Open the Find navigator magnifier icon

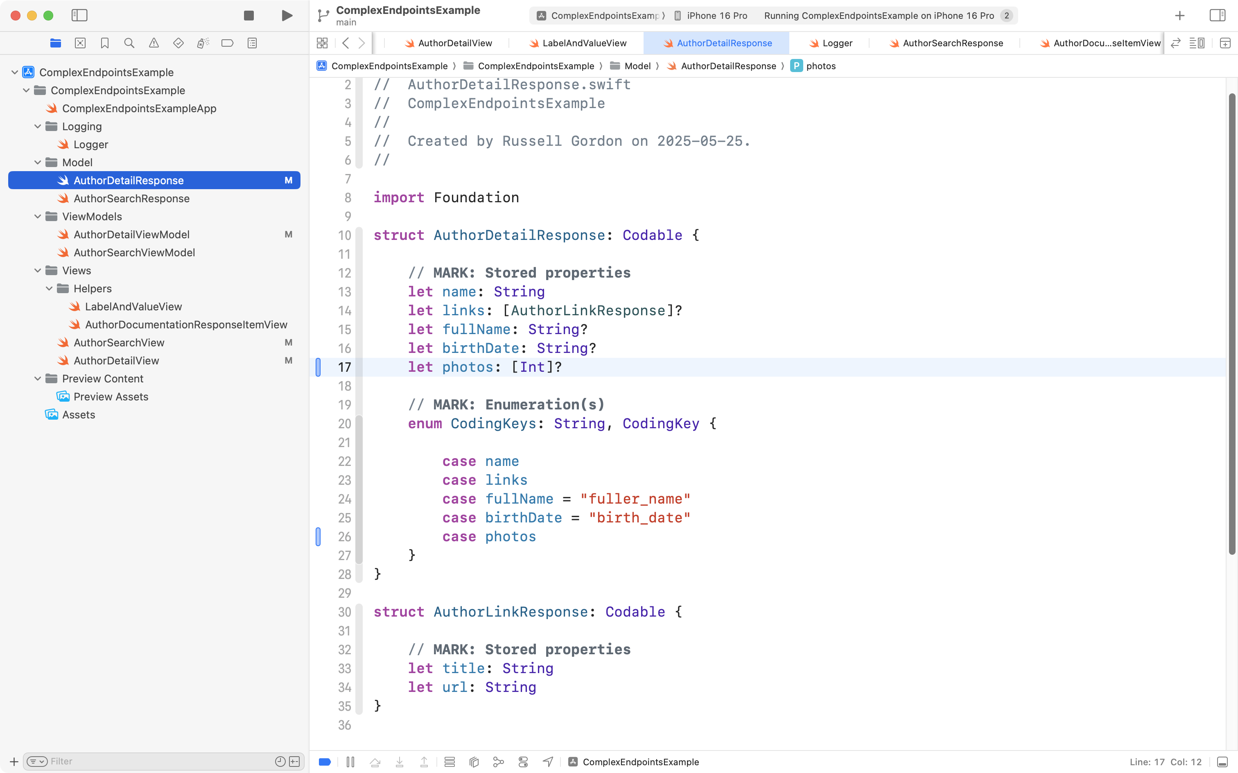(129, 43)
